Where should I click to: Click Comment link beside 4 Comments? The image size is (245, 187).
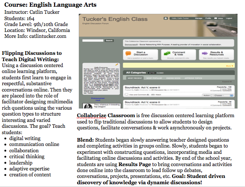click(227, 105)
